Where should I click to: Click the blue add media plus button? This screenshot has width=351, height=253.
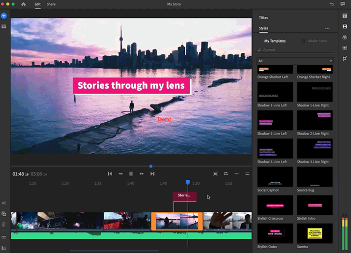[4, 16]
